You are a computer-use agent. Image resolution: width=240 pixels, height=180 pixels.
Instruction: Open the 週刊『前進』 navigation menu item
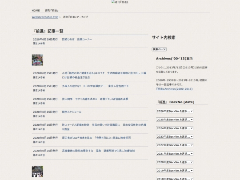[52, 11]
